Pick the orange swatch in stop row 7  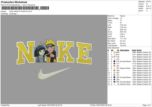pyautogui.click(x=115, y=66)
